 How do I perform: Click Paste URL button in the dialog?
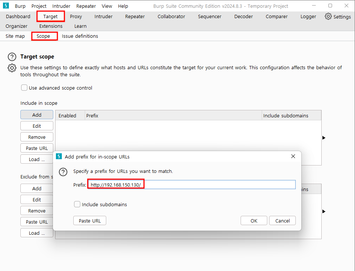(x=90, y=221)
